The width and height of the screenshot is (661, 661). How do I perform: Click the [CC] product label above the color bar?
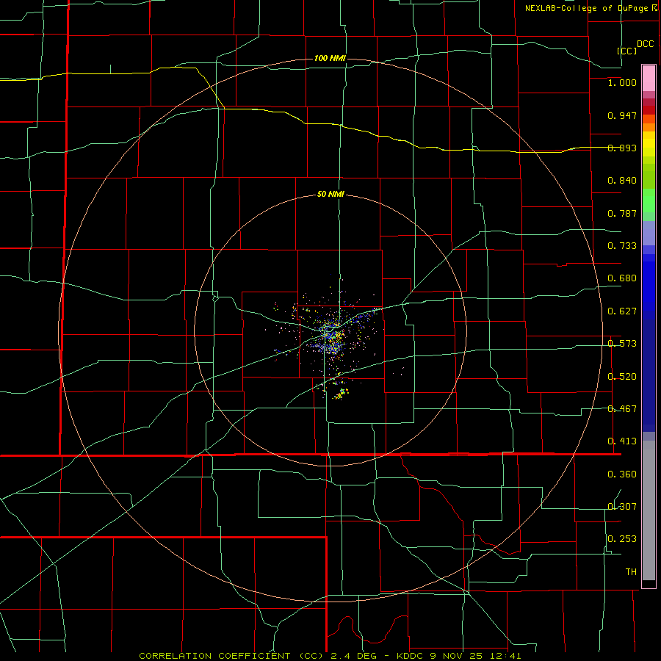coord(627,51)
